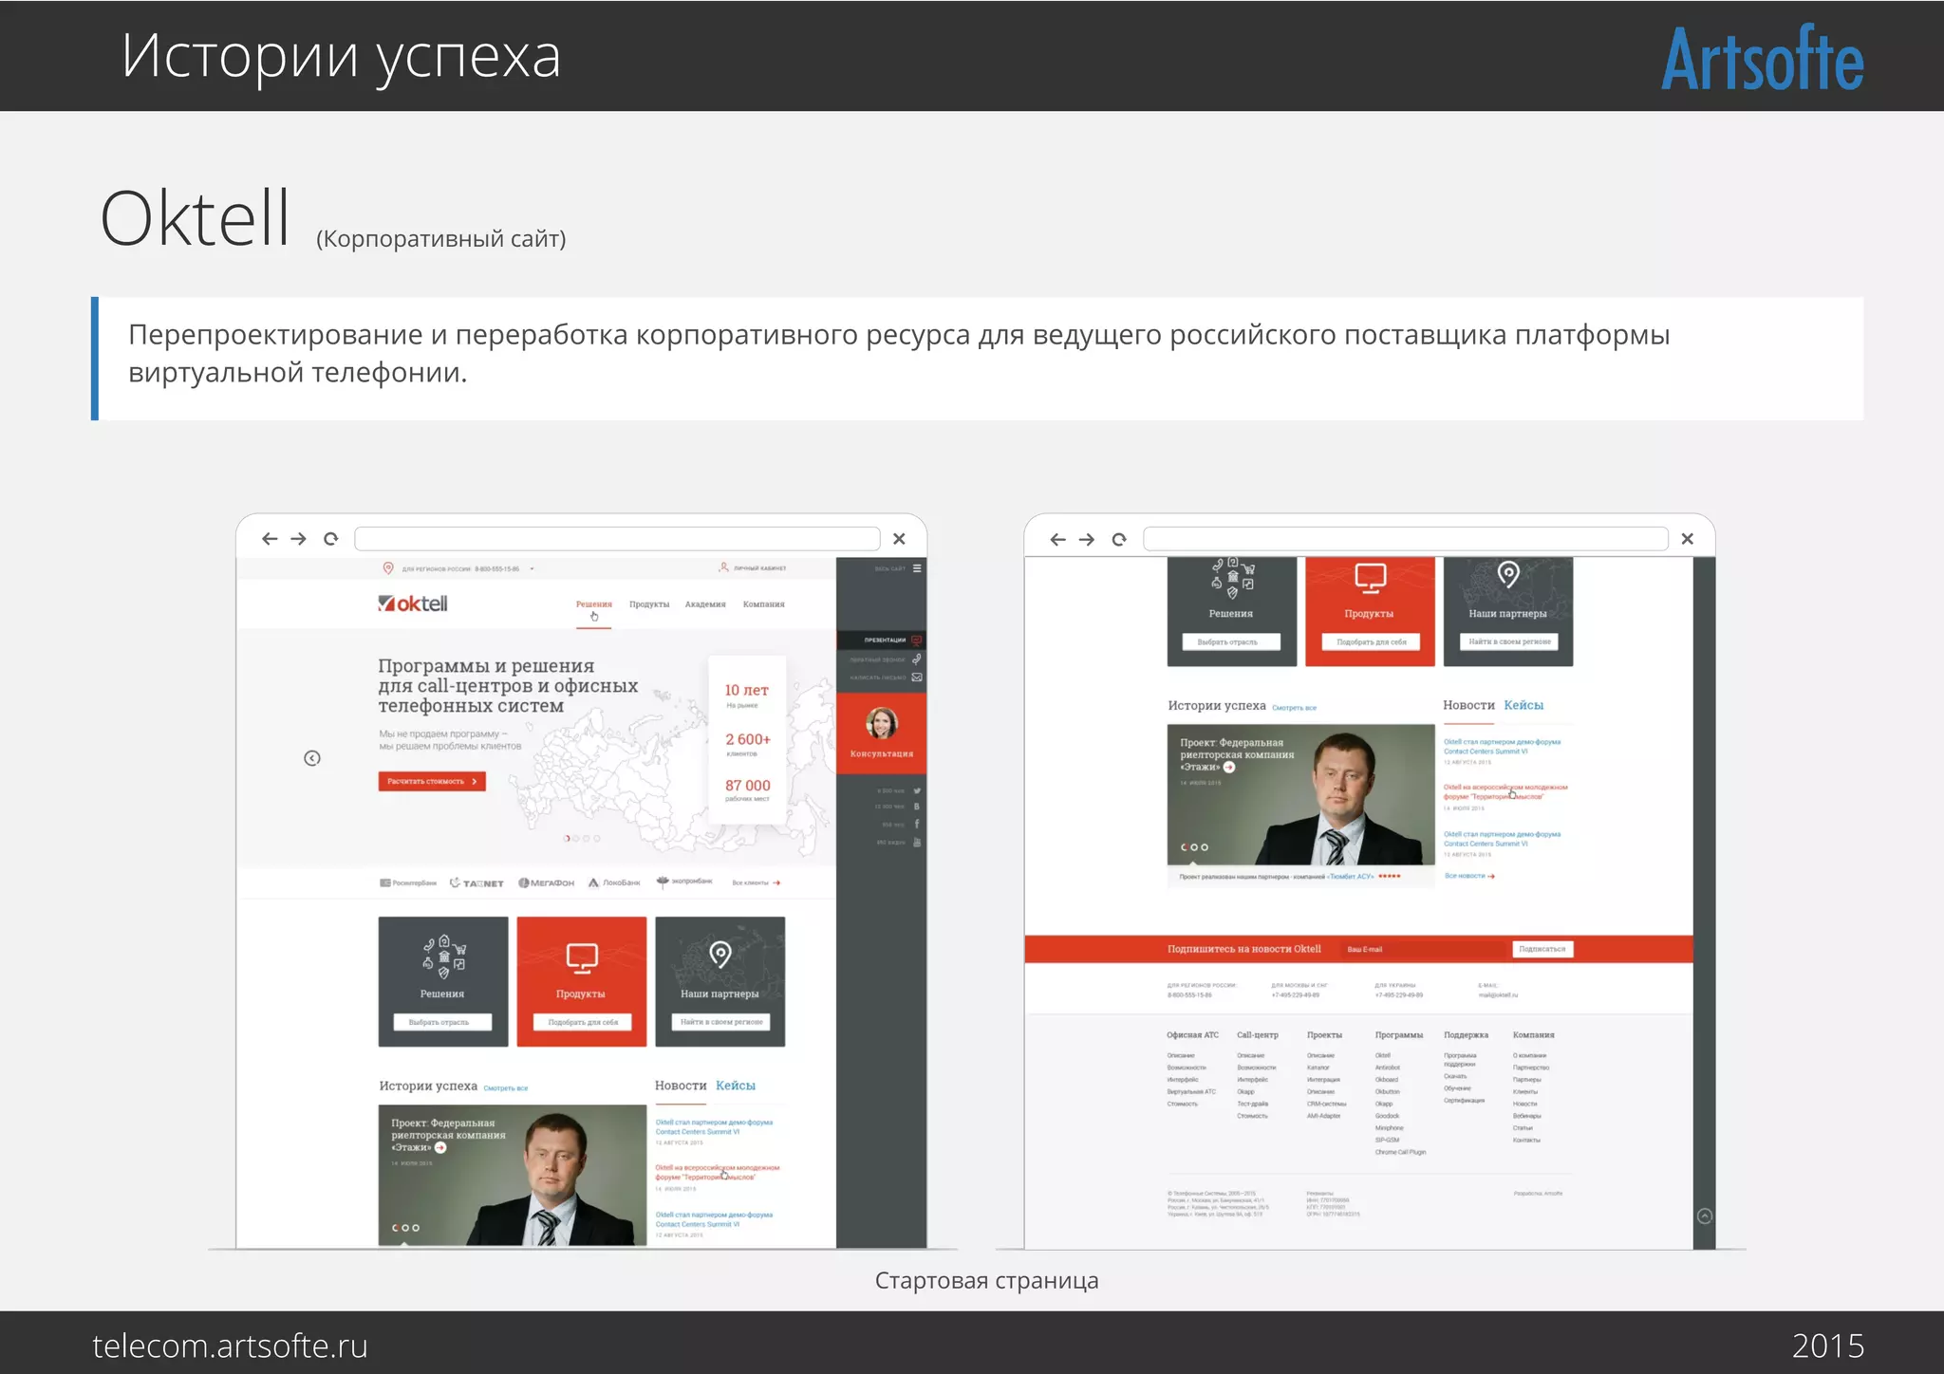Open the Консультация consultant tile
The height and width of the screenshot is (1374, 1944).
point(882,733)
